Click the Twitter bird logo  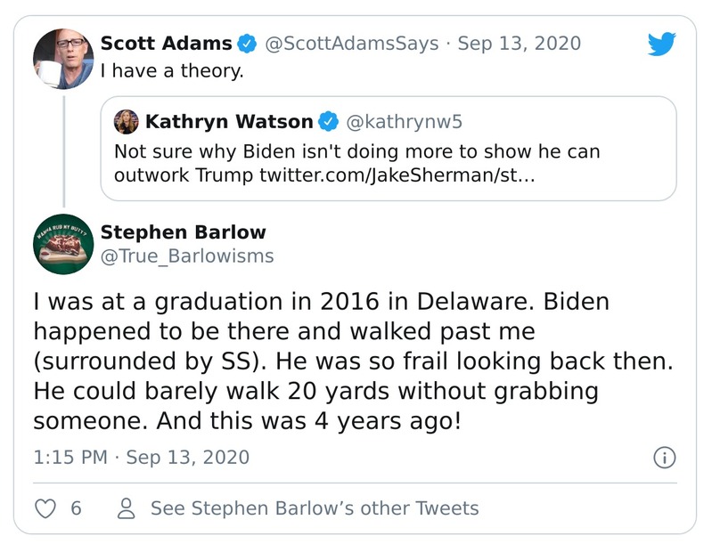tap(661, 44)
